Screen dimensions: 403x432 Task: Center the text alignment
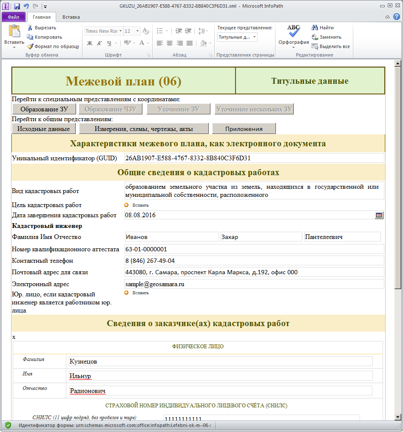170,43
